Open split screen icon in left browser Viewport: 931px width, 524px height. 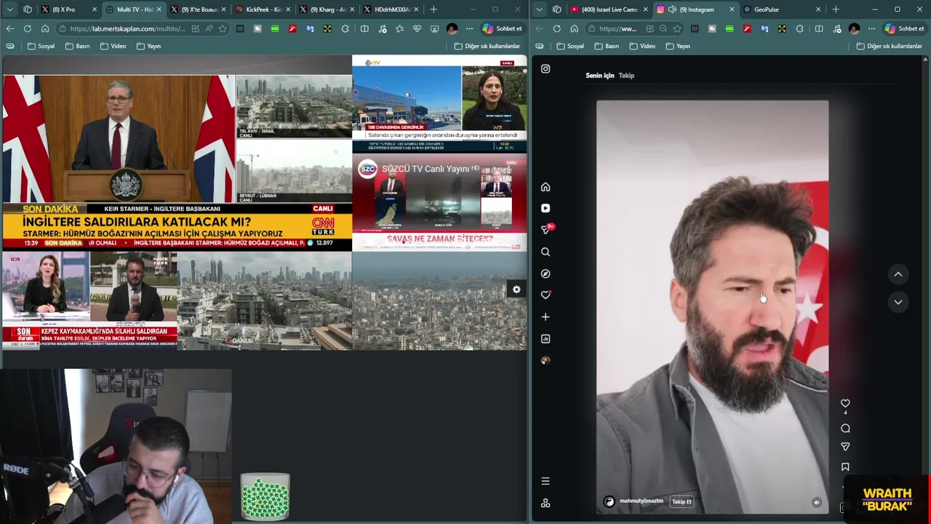364,28
